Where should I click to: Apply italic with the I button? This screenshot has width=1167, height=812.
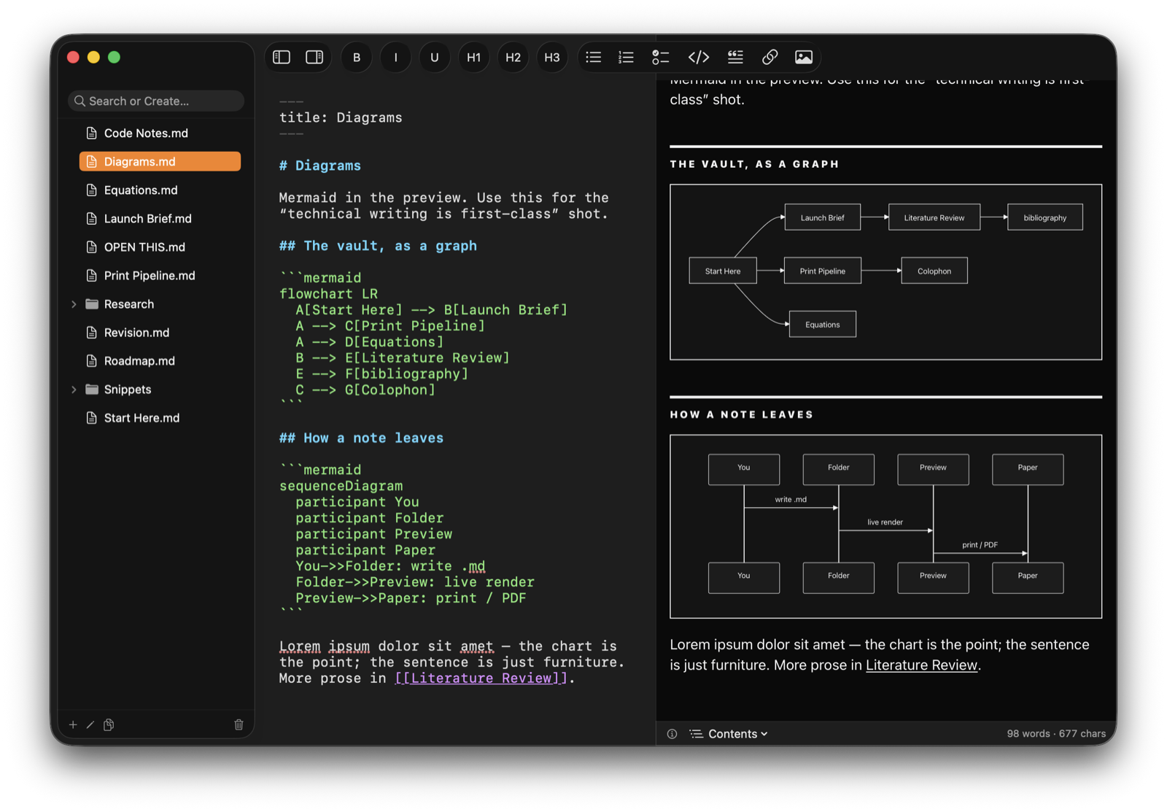click(396, 57)
